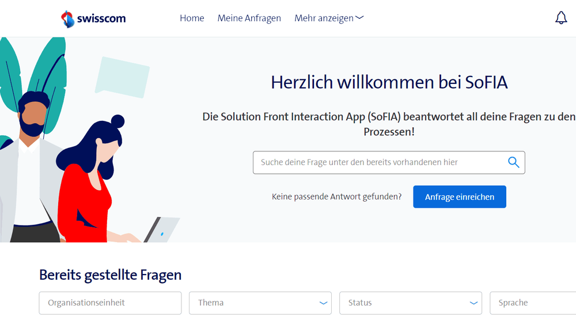Go to the Home menu item

(x=192, y=18)
